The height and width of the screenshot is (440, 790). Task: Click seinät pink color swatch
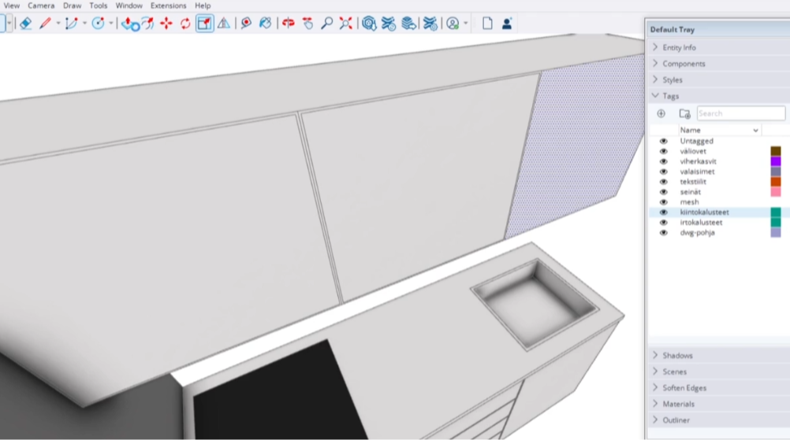tap(776, 192)
